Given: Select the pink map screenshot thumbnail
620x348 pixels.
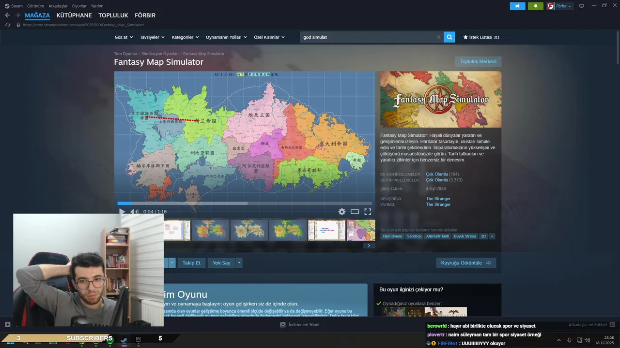Looking at the screenshot, I should (361, 230).
